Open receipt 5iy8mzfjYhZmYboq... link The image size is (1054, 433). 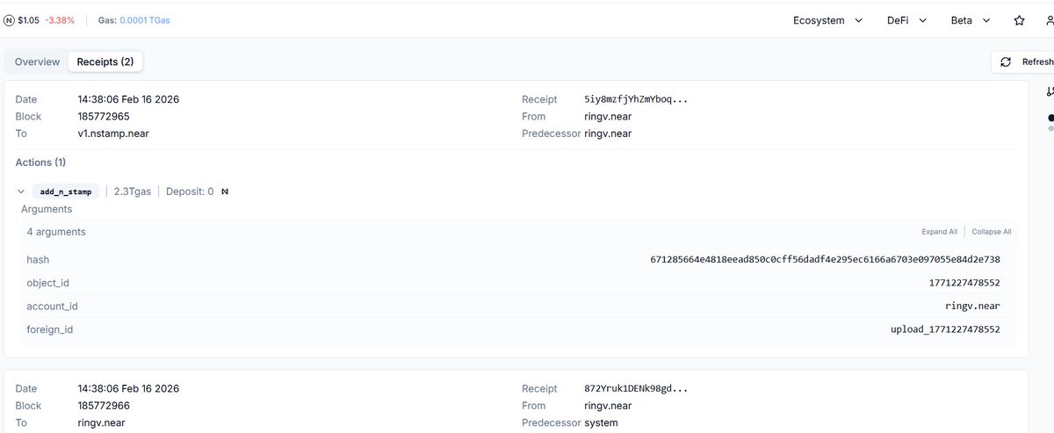tap(636, 99)
